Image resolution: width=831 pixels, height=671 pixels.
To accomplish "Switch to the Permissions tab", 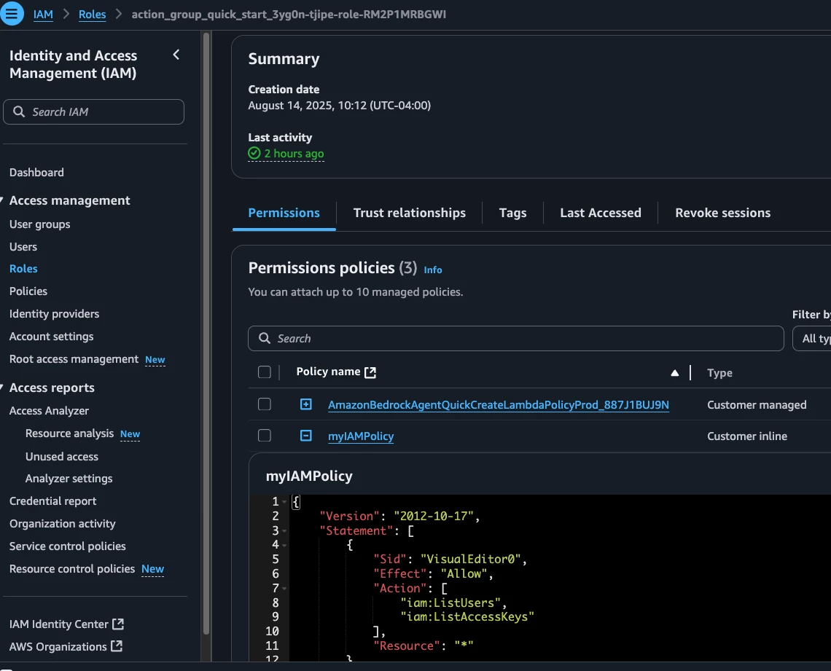I will [x=284, y=213].
